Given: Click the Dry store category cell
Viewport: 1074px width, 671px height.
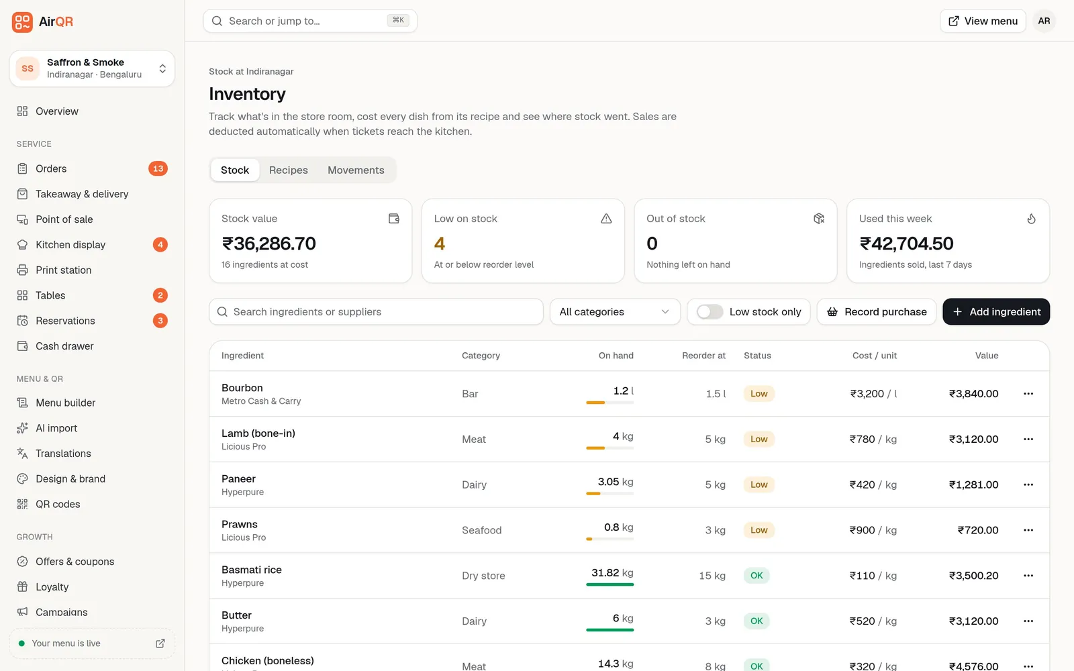Looking at the screenshot, I should [483, 576].
